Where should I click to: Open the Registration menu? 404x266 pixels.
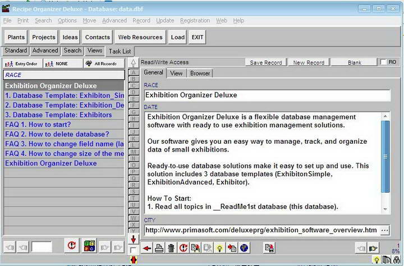[195, 20]
